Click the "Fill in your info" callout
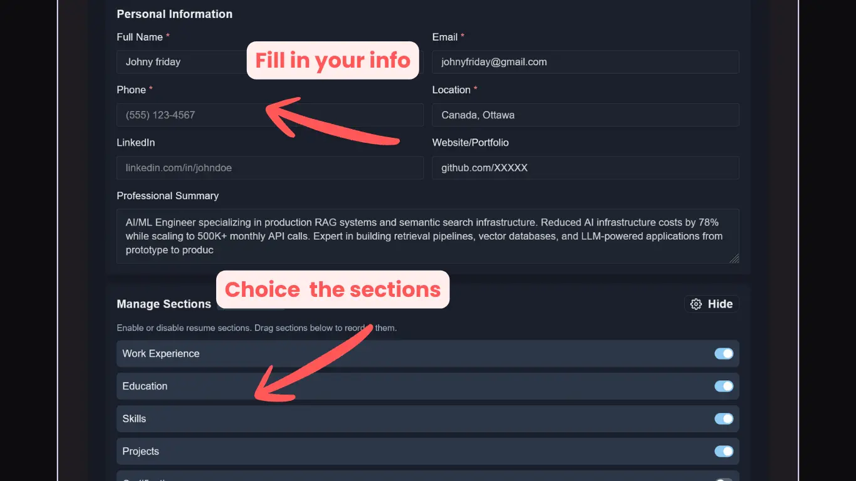The width and height of the screenshot is (856, 481). point(333,60)
